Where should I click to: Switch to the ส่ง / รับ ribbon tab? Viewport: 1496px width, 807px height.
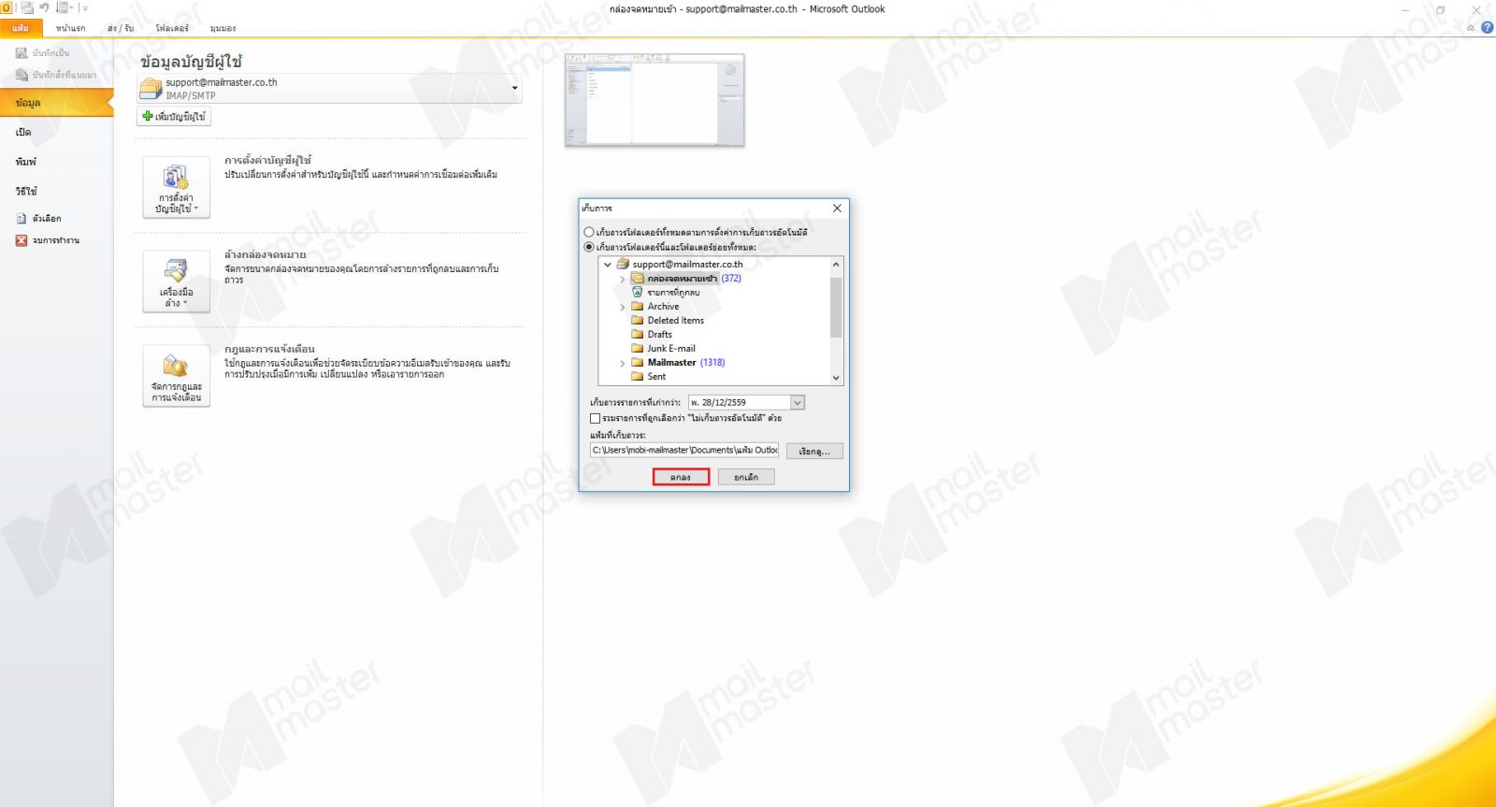coord(121,28)
